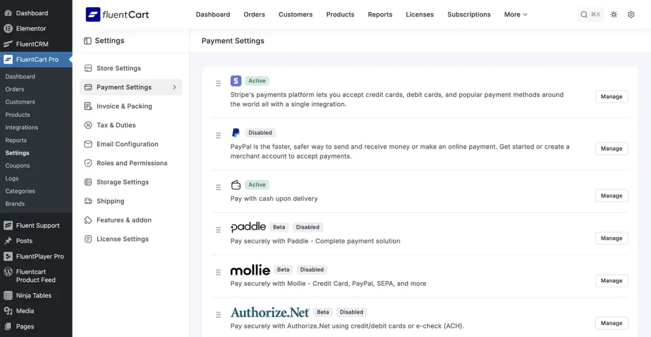Click the Shipping truck icon
The width and height of the screenshot is (651, 337).
[88, 201]
